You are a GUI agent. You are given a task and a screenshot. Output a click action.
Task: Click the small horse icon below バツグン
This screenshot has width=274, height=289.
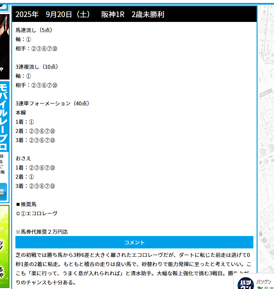[260, 288]
